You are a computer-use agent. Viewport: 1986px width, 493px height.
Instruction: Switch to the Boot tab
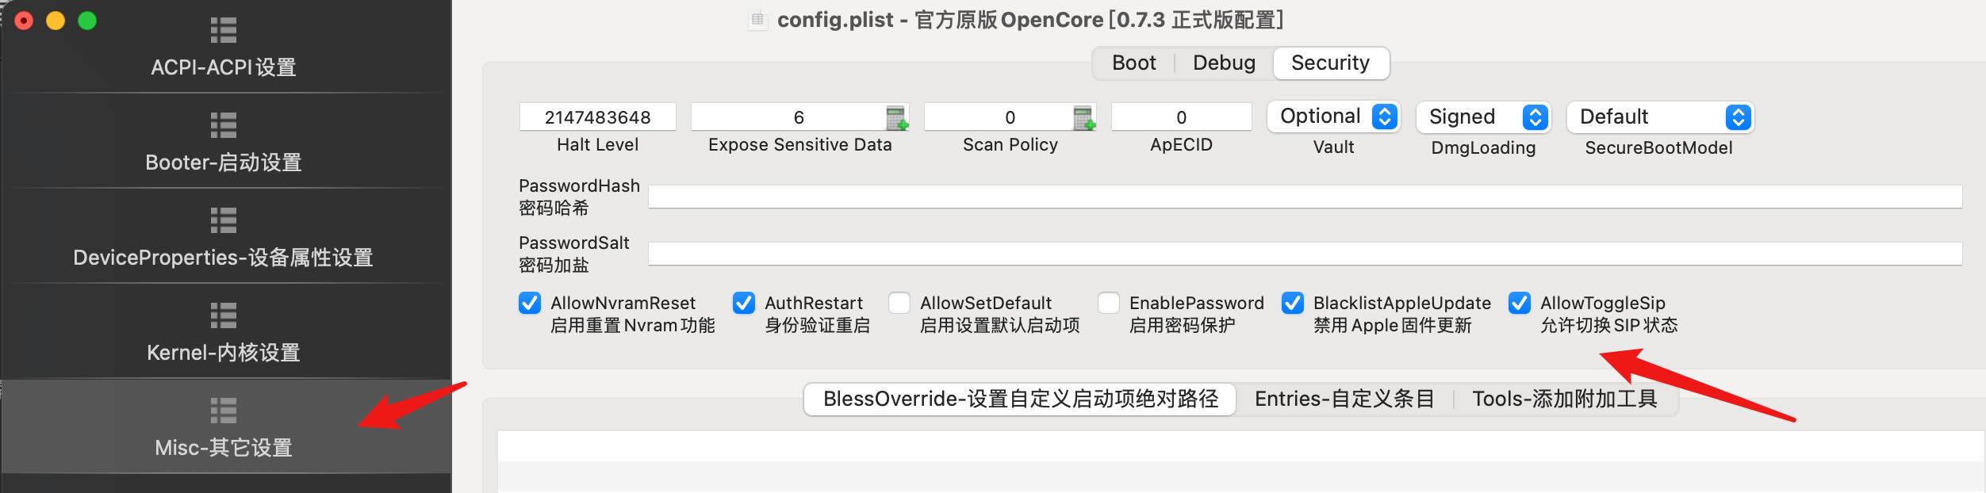[1133, 63]
